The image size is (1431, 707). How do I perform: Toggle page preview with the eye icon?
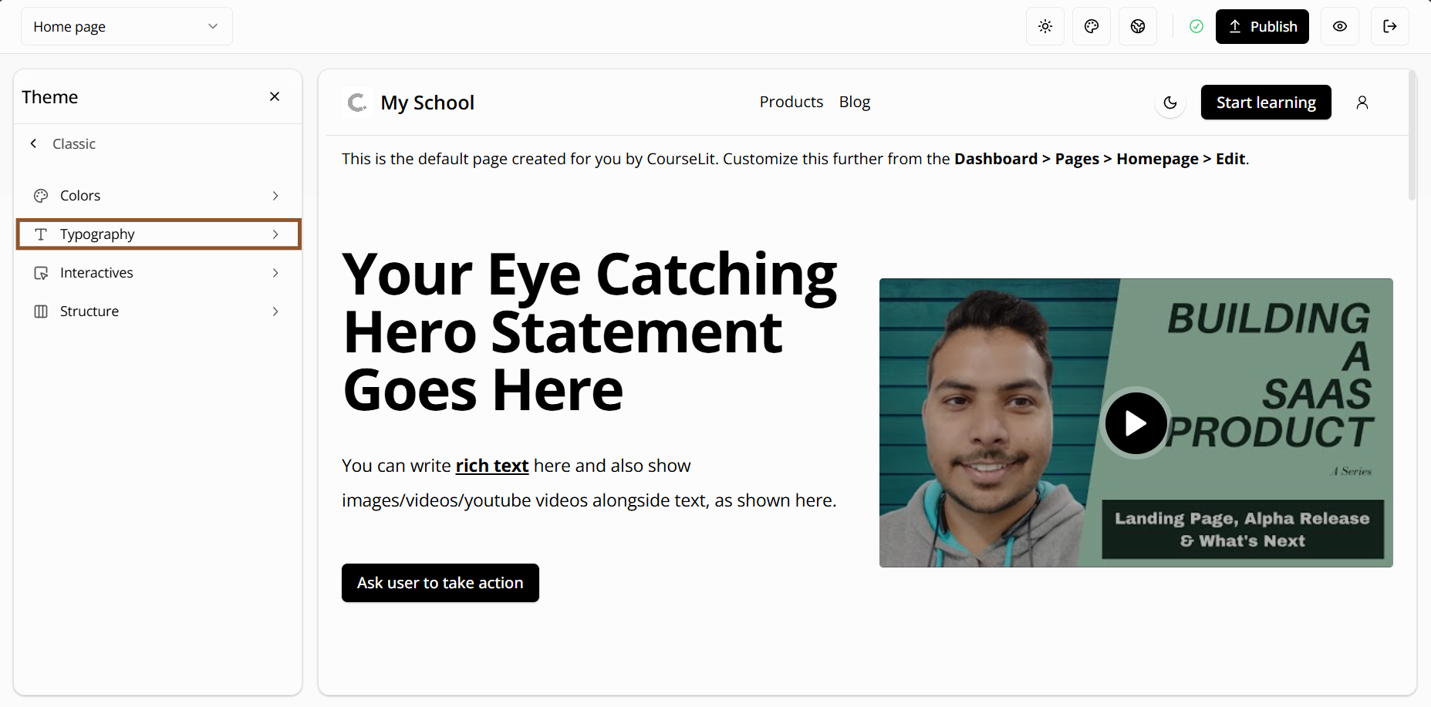click(1340, 25)
